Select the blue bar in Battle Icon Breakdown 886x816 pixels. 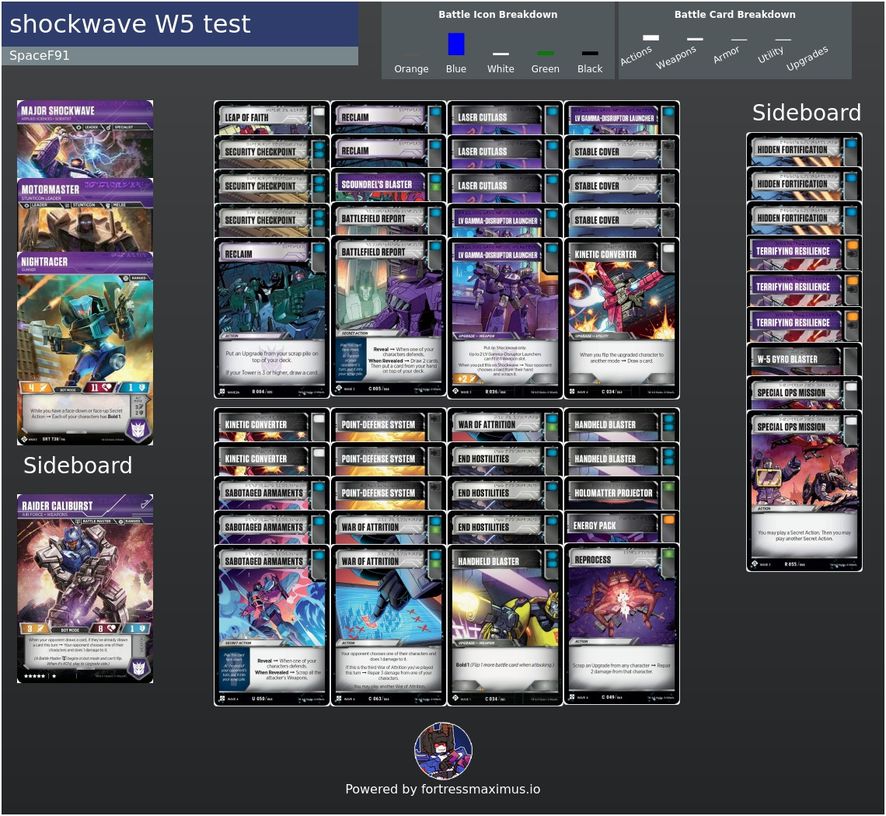(456, 44)
